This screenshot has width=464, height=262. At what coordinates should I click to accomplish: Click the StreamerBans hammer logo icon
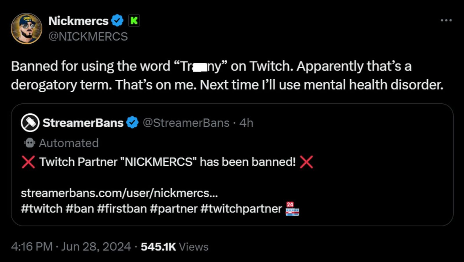tap(29, 122)
